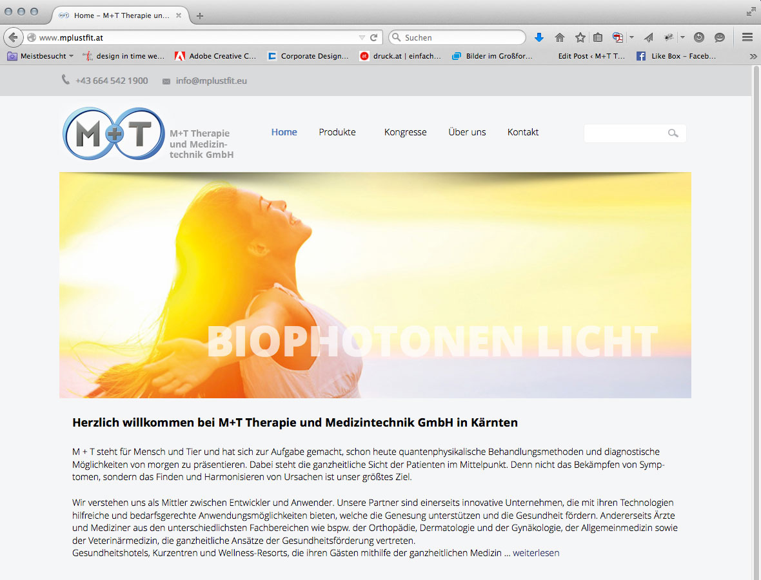The width and height of the screenshot is (761, 580).
Task: Open the 'design in time we…' bookmark
Action: tap(124, 56)
